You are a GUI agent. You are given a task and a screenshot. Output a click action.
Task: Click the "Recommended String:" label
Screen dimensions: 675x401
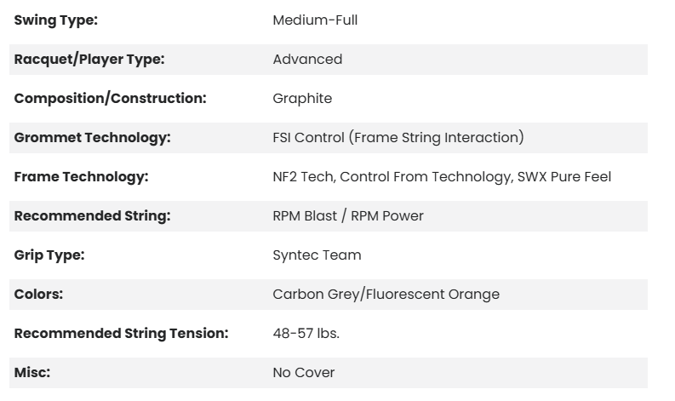(x=92, y=216)
